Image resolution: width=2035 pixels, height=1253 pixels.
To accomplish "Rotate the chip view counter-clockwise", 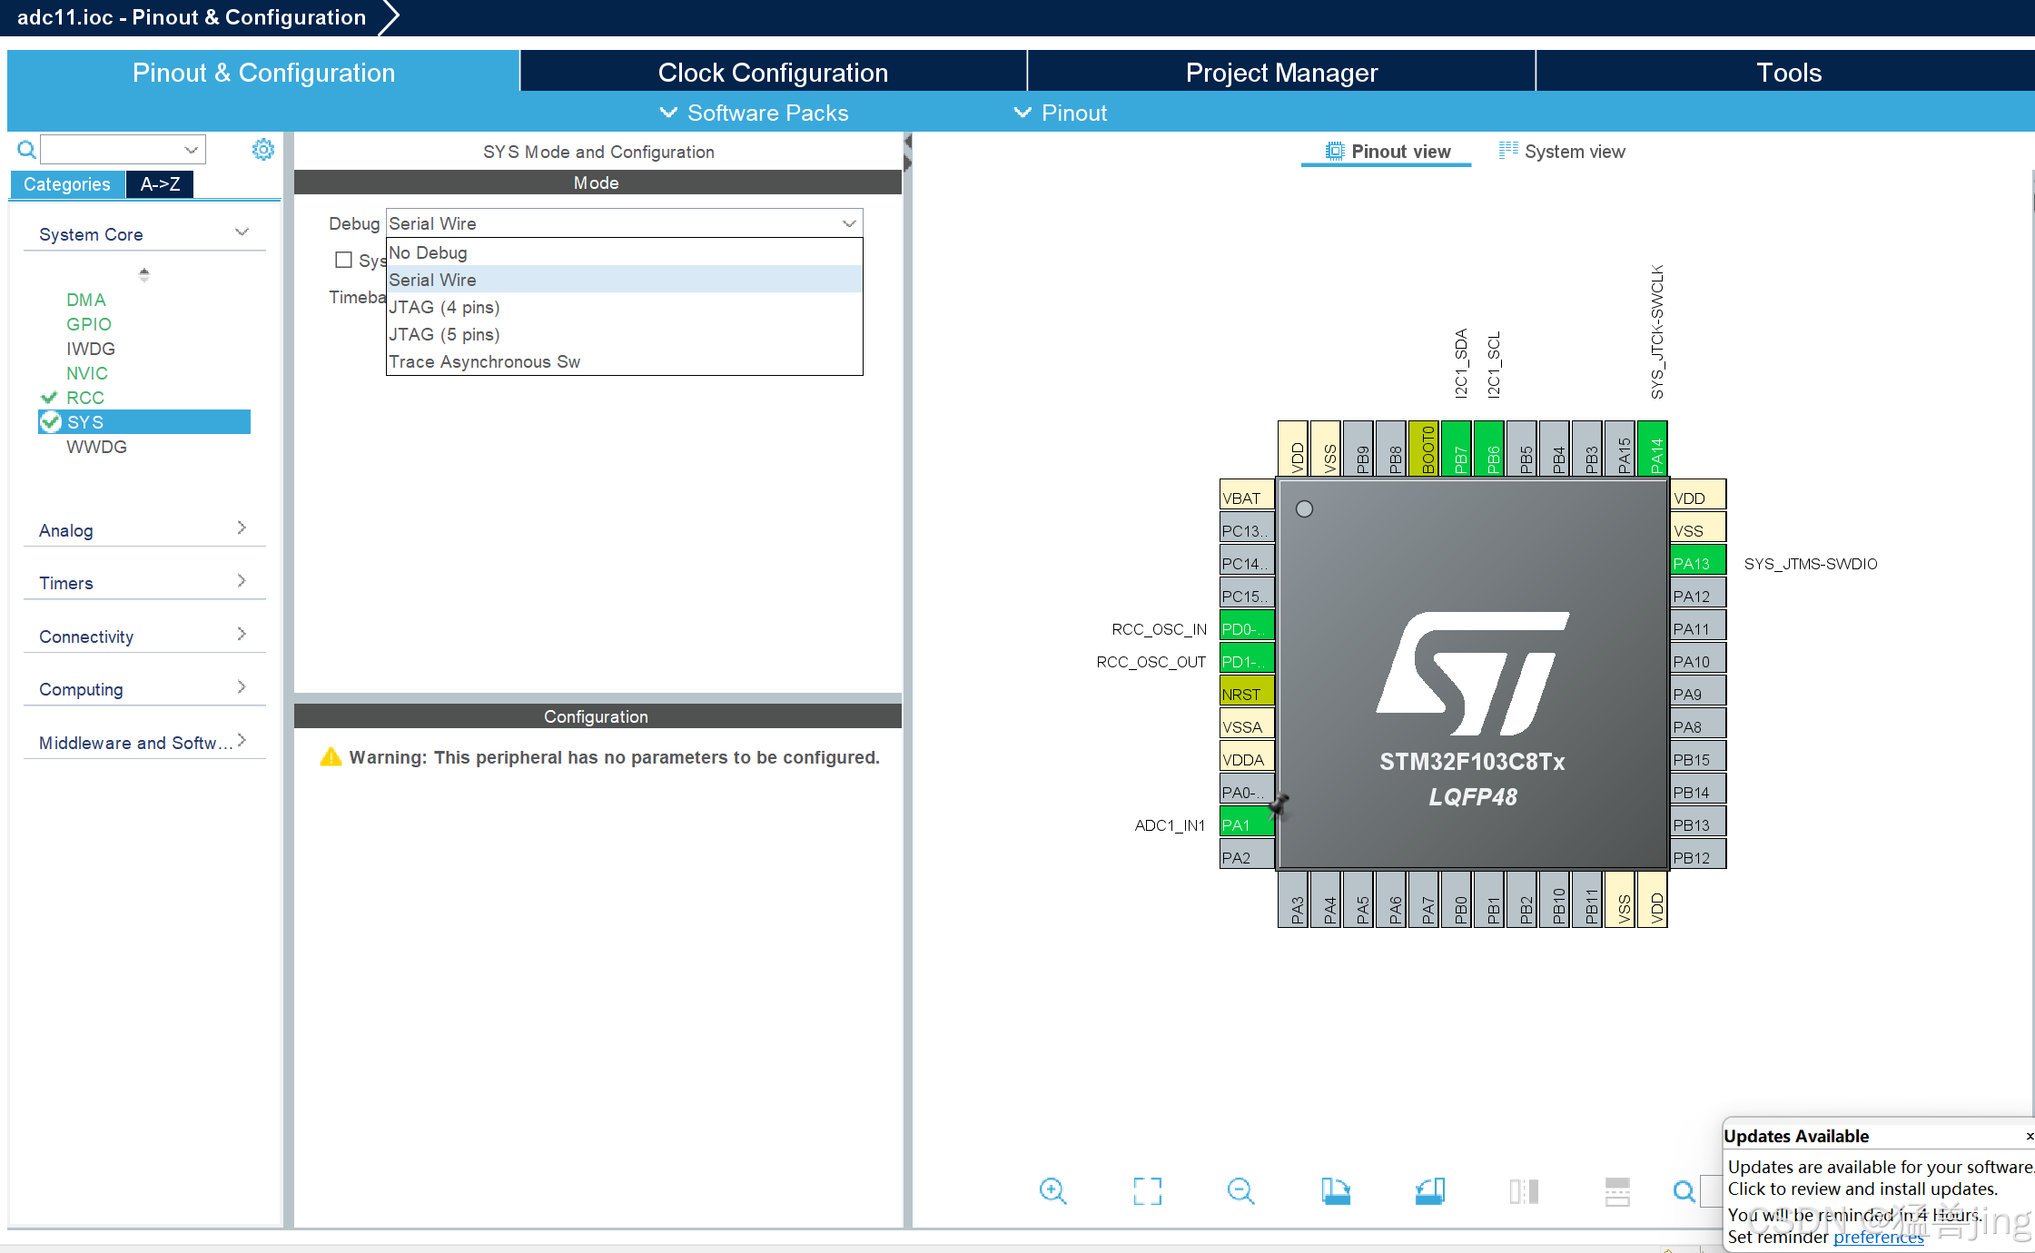I will pyautogui.click(x=1429, y=1190).
